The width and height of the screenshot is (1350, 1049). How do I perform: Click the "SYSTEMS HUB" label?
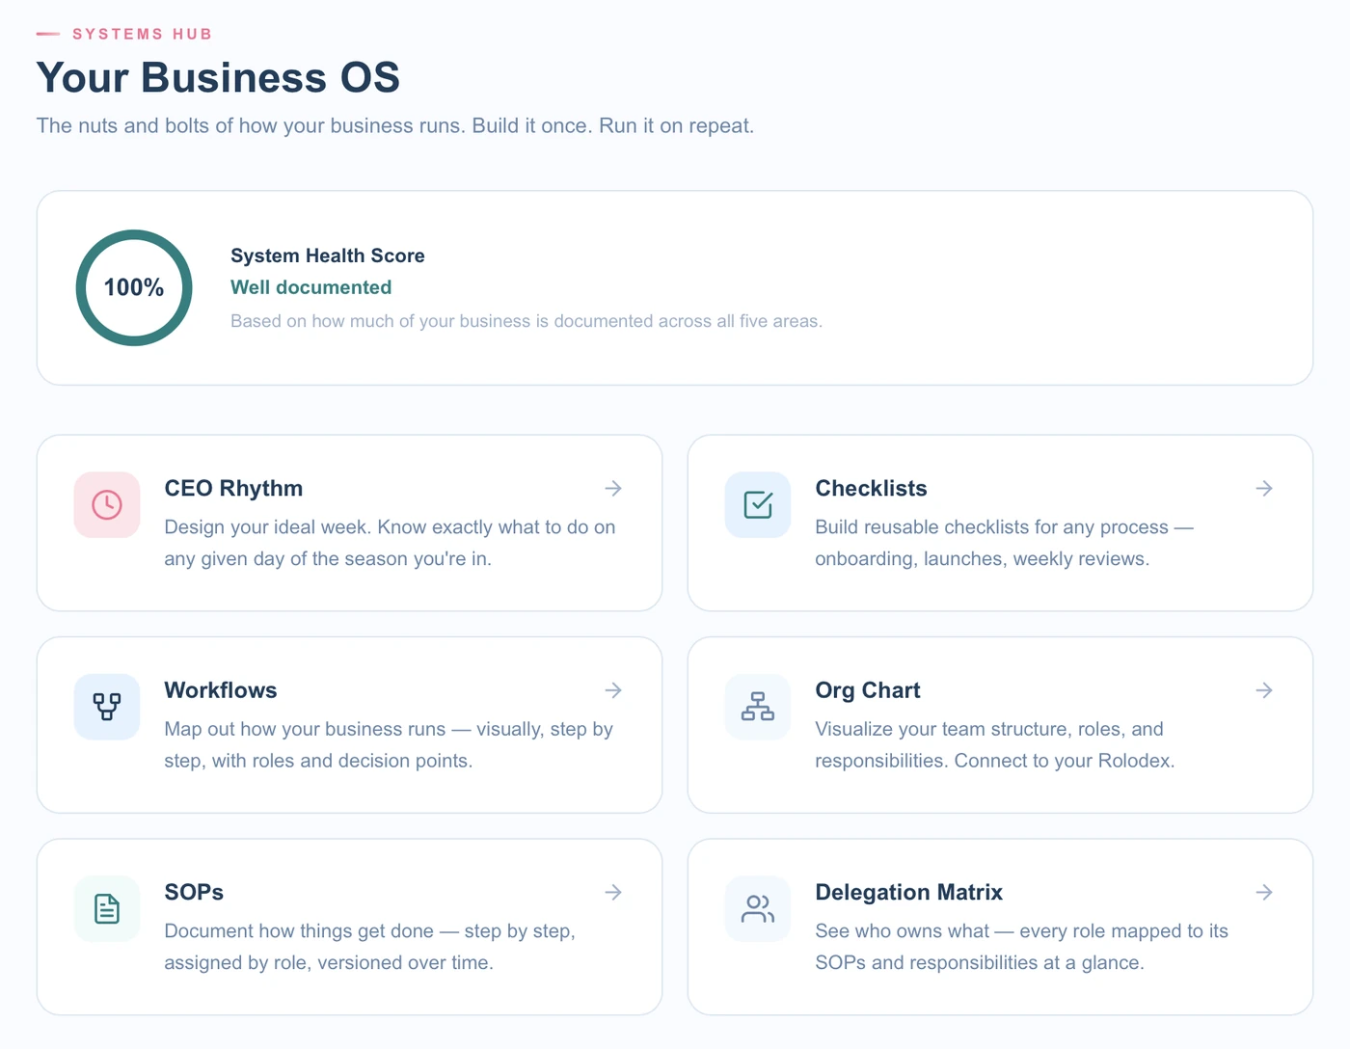click(142, 34)
